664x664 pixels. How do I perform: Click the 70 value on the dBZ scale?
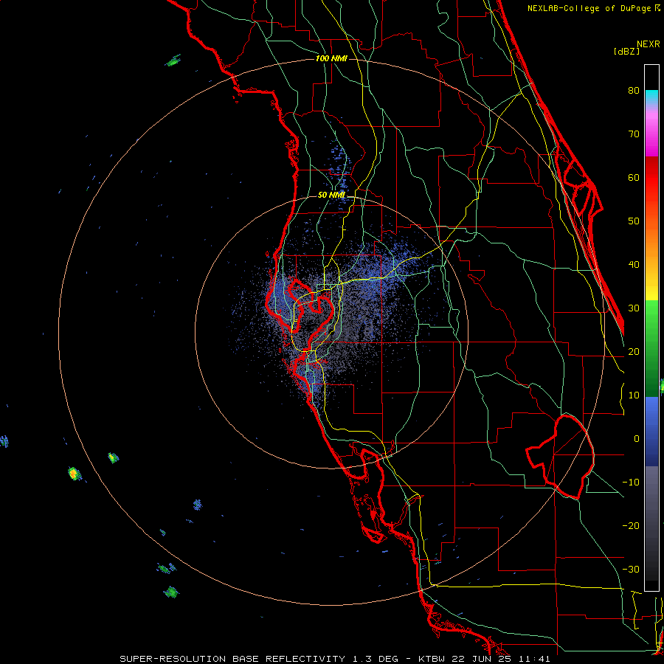click(x=634, y=134)
